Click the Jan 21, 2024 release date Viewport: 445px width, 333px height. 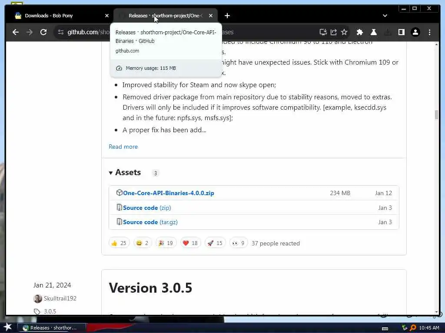click(52, 285)
